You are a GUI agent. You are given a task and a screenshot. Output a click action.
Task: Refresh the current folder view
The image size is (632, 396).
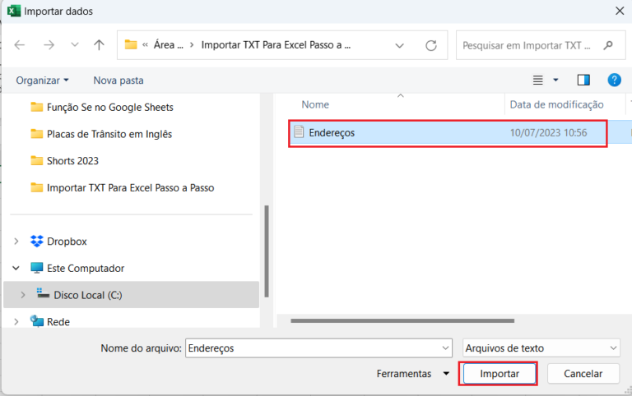pyautogui.click(x=430, y=45)
